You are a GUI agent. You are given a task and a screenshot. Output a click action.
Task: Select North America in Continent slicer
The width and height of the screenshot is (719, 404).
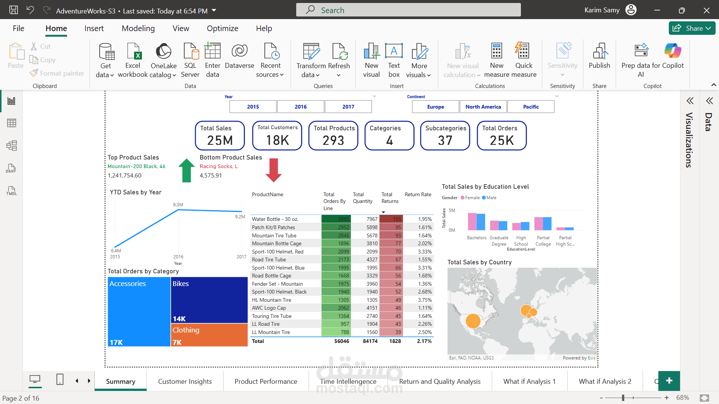(483, 107)
